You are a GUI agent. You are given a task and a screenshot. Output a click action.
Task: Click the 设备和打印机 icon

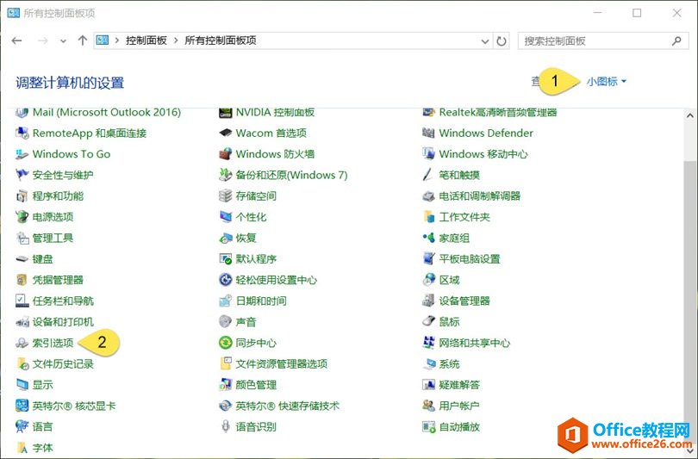tap(22, 321)
